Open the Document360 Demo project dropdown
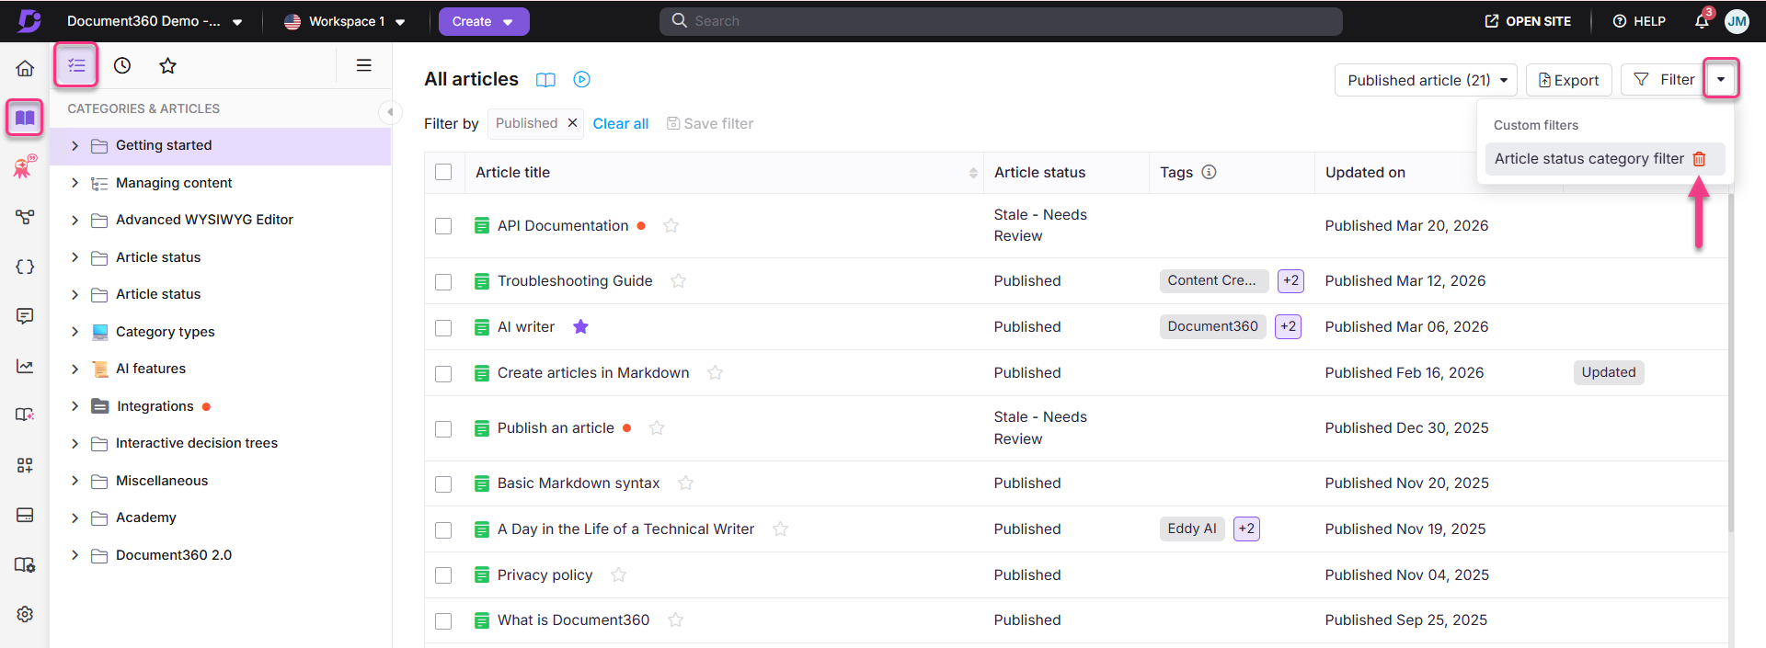 tap(155, 21)
